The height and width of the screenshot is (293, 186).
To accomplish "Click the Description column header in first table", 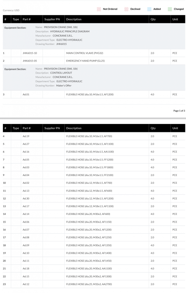I will 74,19.
